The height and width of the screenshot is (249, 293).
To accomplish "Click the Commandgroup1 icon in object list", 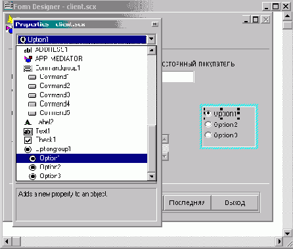I will pyautogui.click(x=28, y=68).
